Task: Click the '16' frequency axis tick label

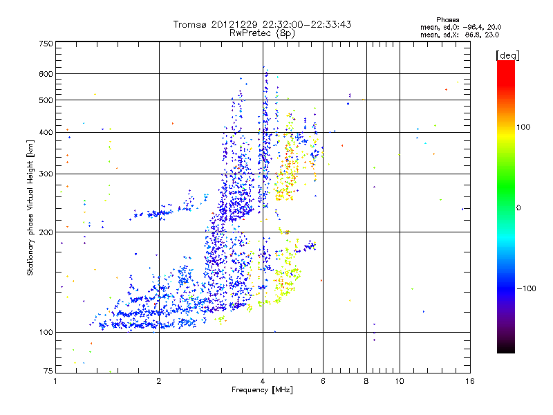Action: [470, 381]
